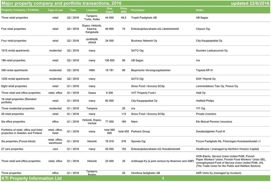Click the 'KTI Property Information Ltd' footer text
This screenshot has width=271, height=182.
tap(31, 178)
